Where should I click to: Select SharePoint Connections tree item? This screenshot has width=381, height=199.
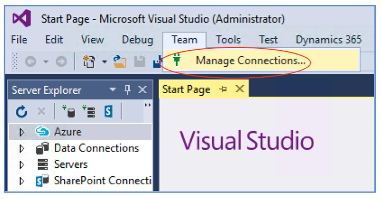pos(103,180)
